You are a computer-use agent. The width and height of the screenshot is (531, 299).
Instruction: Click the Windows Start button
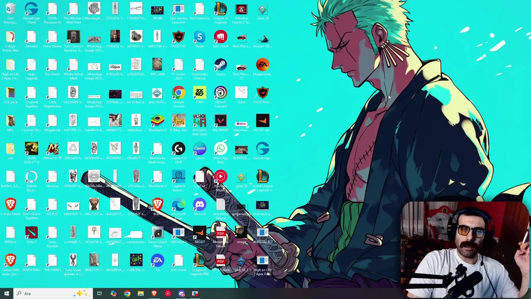click(7, 294)
